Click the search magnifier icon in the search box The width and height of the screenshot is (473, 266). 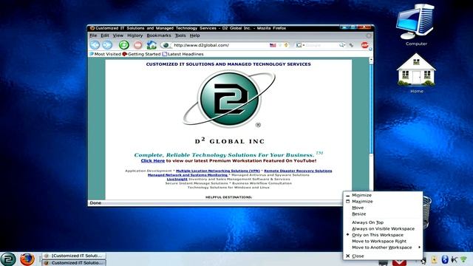341,45
